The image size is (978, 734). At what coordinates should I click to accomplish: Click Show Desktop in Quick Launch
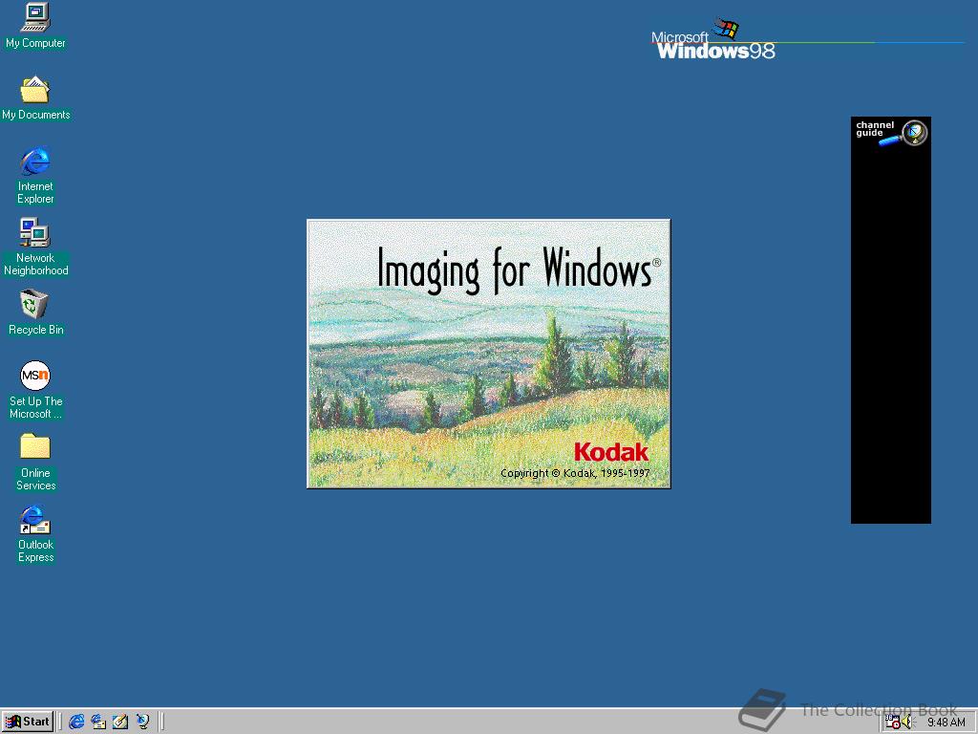(x=120, y=722)
